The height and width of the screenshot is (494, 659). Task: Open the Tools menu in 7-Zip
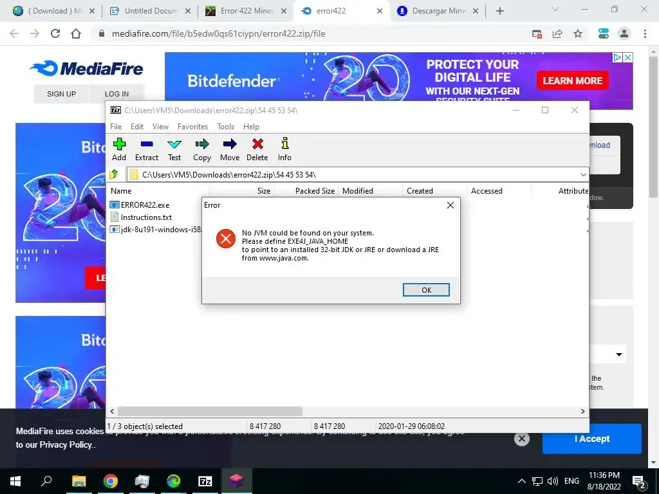point(225,127)
